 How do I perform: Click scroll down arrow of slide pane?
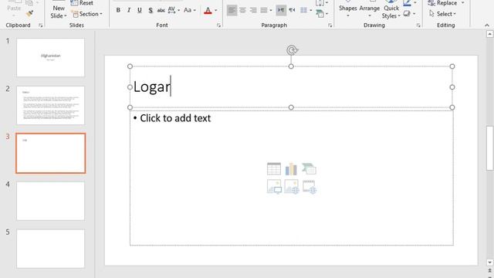(x=489, y=263)
